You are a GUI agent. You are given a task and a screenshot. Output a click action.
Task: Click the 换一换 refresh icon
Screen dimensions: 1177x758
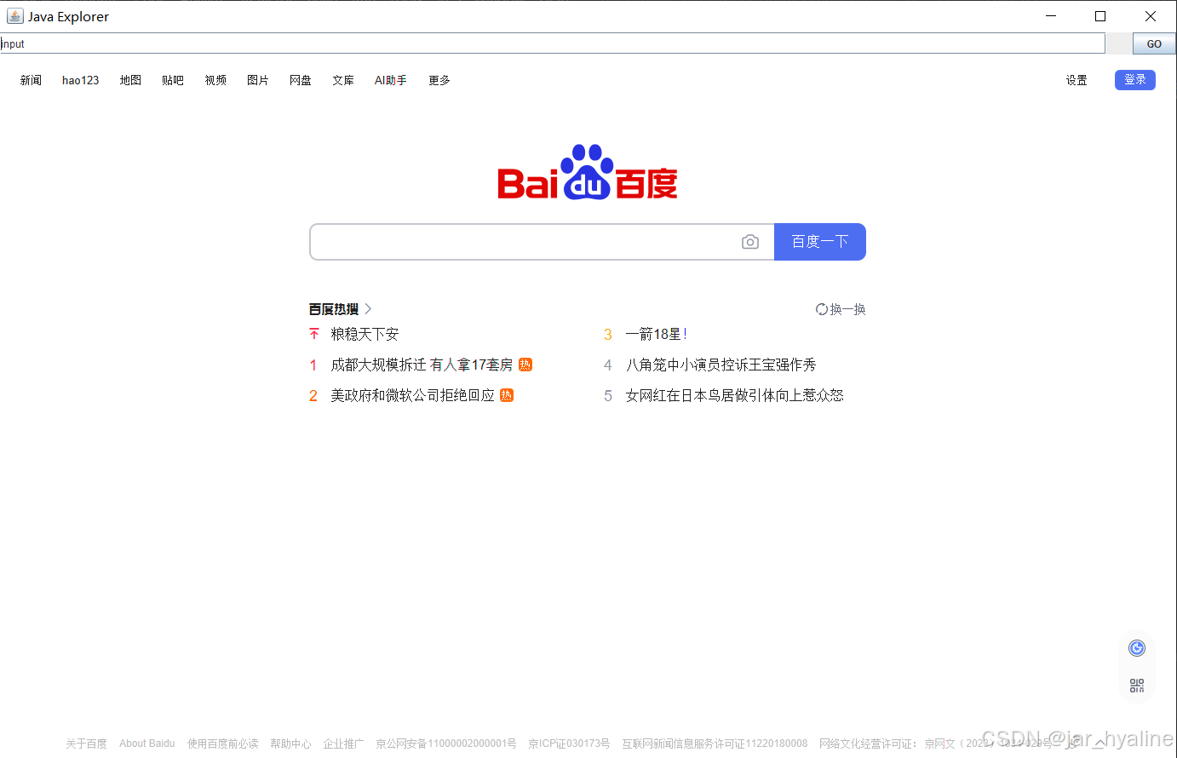[822, 309]
